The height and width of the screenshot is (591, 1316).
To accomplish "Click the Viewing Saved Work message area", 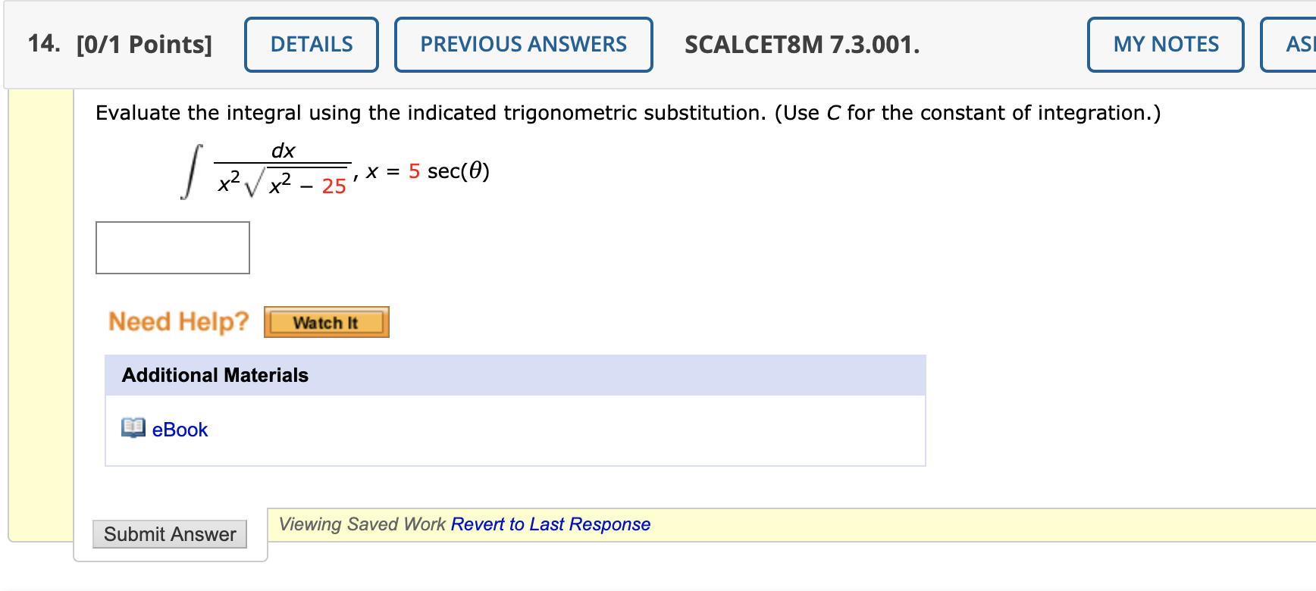I will point(362,524).
